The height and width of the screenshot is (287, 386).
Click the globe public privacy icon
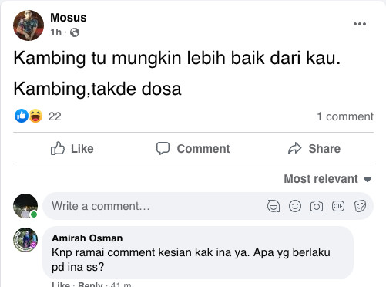75,32
